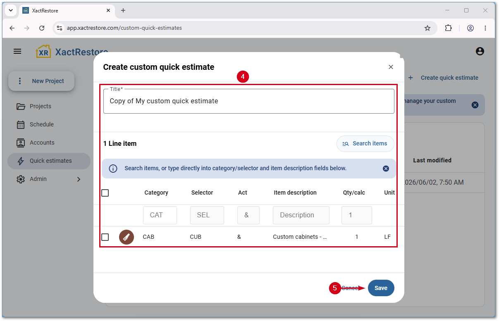Open the Chrome profile icon
Screen dimensions: 499x321
point(470,28)
